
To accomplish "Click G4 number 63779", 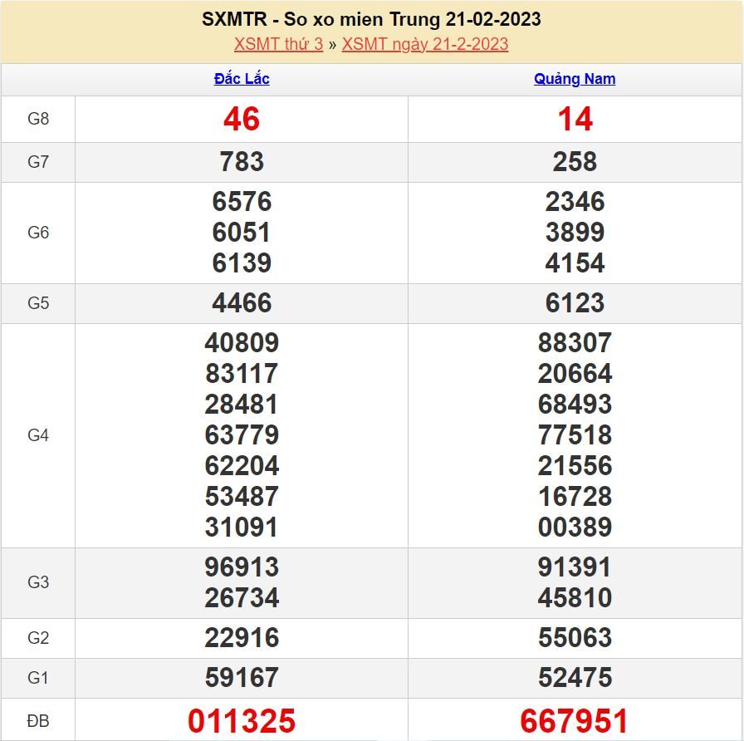I will [x=242, y=434].
